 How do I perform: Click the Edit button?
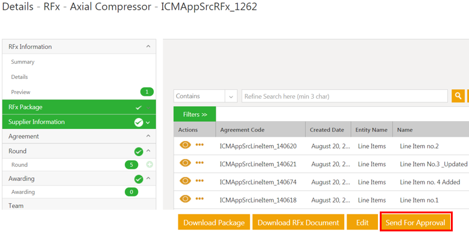tap(362, 222)
